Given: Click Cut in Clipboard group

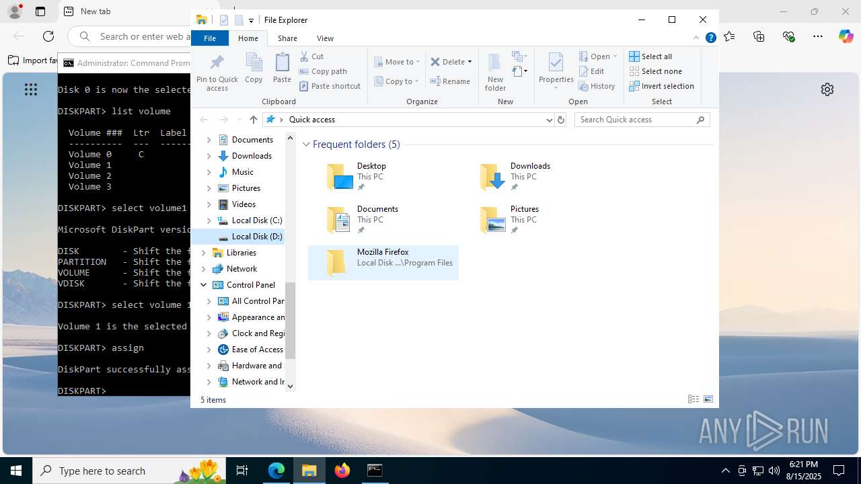Looking at the screenshot, I should click(312, 56).
